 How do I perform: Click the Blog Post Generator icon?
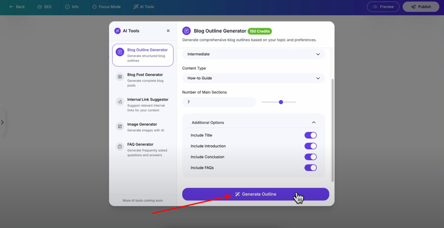point(120,77)
